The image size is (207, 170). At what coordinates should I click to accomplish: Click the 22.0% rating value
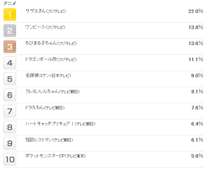pyautogui.click(x=195, y=11)
